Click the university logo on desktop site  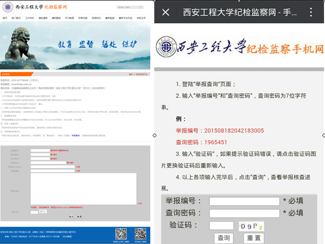tap(8, 7)
